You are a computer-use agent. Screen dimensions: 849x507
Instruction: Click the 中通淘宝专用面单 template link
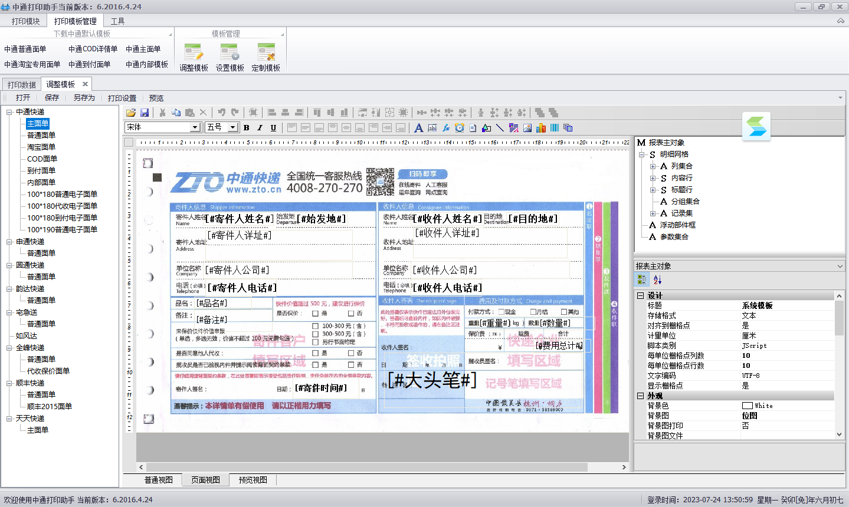coord(32,65)
